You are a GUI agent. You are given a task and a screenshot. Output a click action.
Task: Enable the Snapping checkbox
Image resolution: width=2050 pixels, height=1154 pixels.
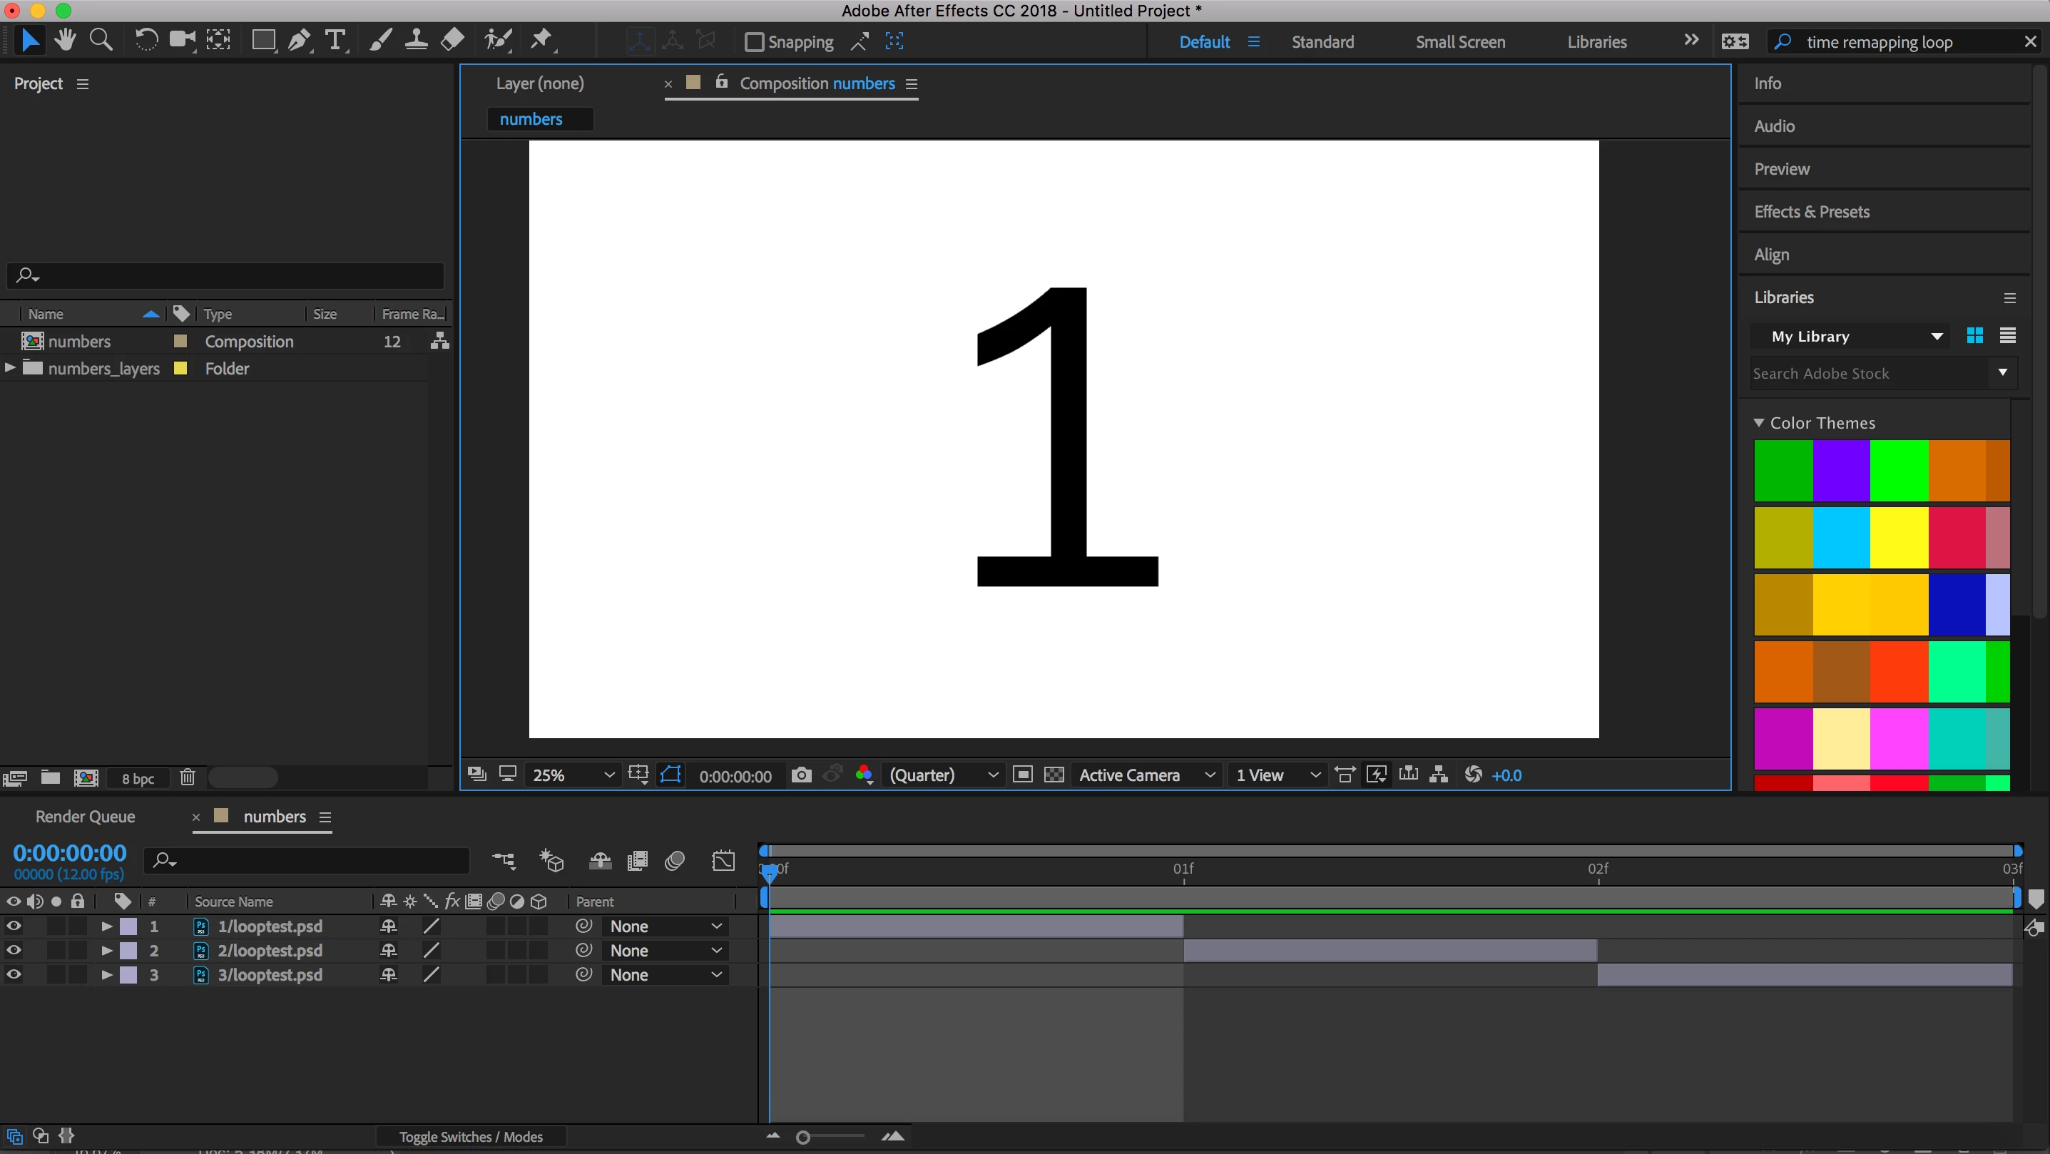click(754, 42)
